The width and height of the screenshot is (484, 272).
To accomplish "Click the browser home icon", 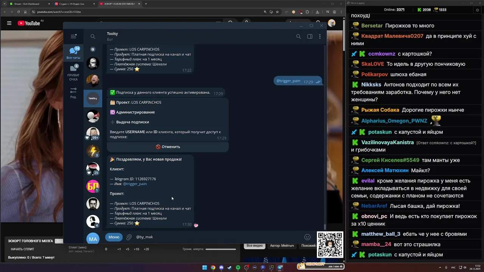I will click(x=25, y=12).
